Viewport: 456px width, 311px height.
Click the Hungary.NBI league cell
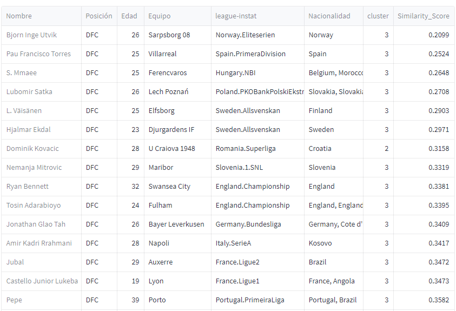257,72
